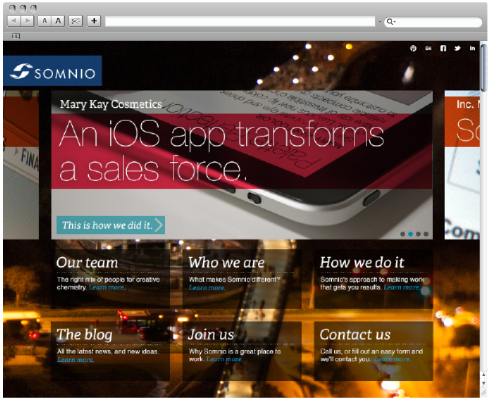Open the LinkedIn social icon

[473, 48]
